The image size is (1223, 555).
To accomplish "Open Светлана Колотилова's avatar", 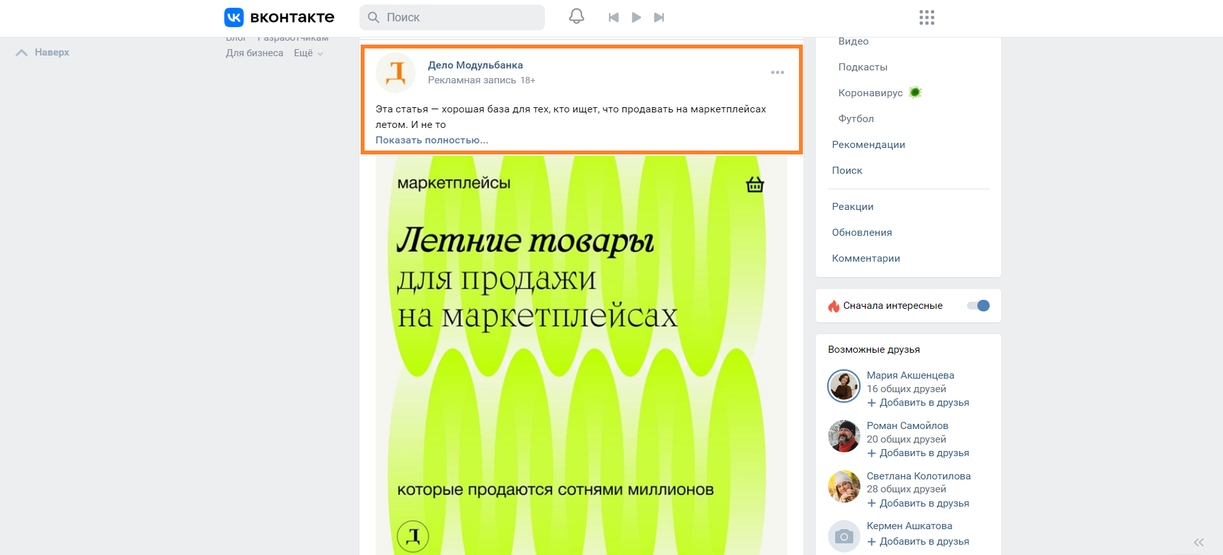I will [844, 487].
